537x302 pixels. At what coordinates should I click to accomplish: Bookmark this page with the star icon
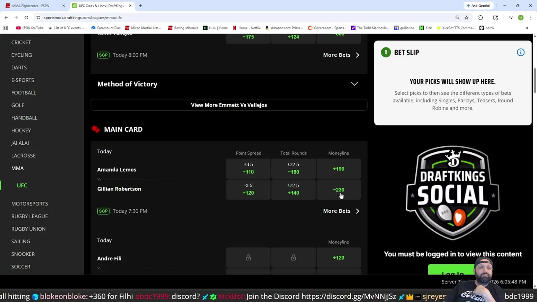click(467, 18)
